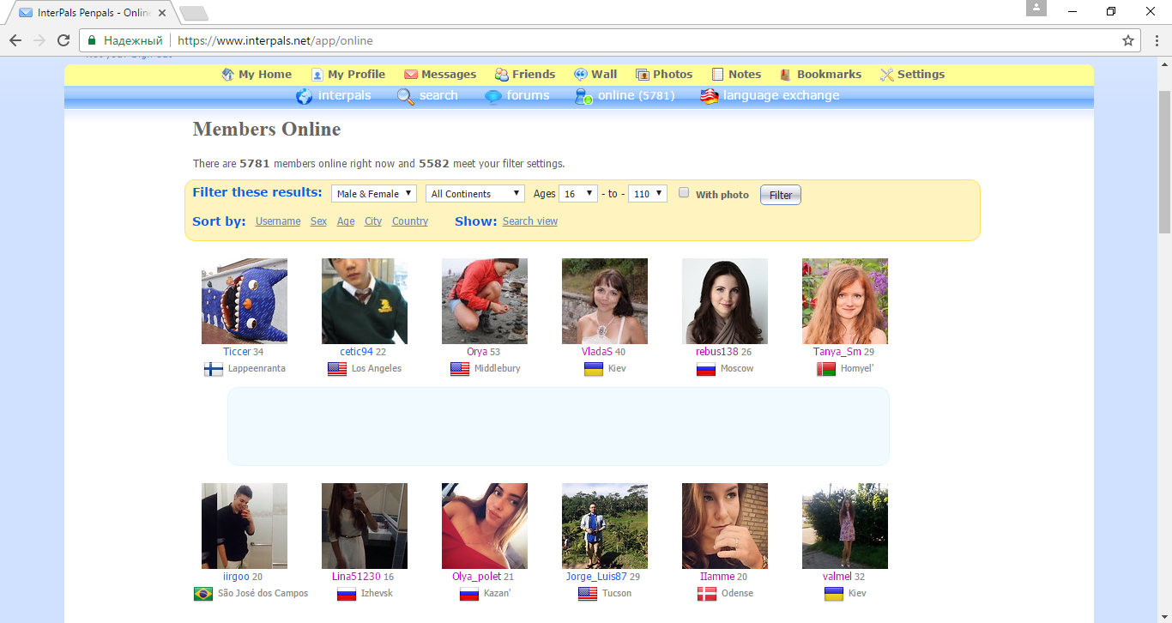Open the Jorge_Luis87 username link
This screenshot has height=623, width=1172.
(596, 577)
